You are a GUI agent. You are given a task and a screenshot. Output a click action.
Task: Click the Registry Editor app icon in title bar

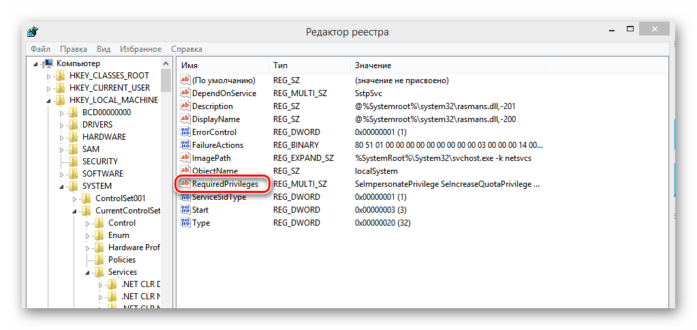pyautogui.click(x=33, y=32)
